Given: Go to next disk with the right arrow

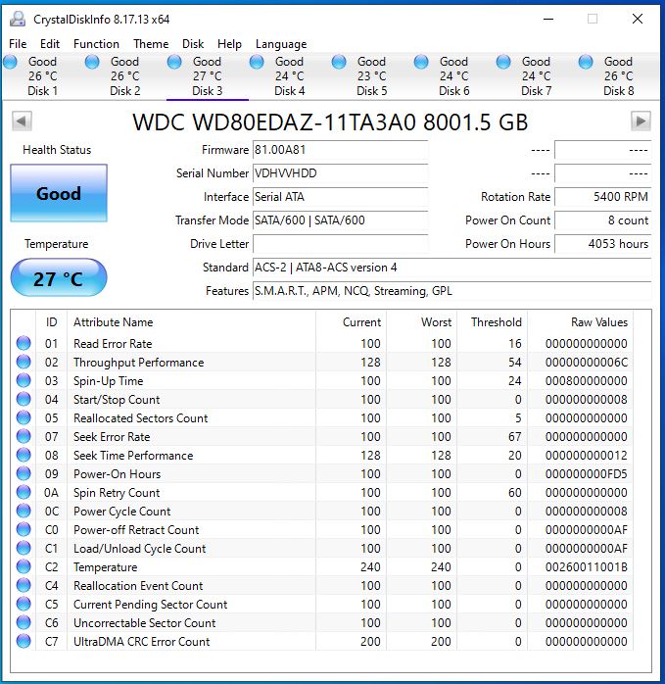Looking at the screenshot, I should 641,121.
